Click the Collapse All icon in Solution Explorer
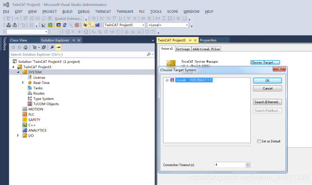Image resolution: width=312 pixels, height=185 pixels. click(44, 47)
